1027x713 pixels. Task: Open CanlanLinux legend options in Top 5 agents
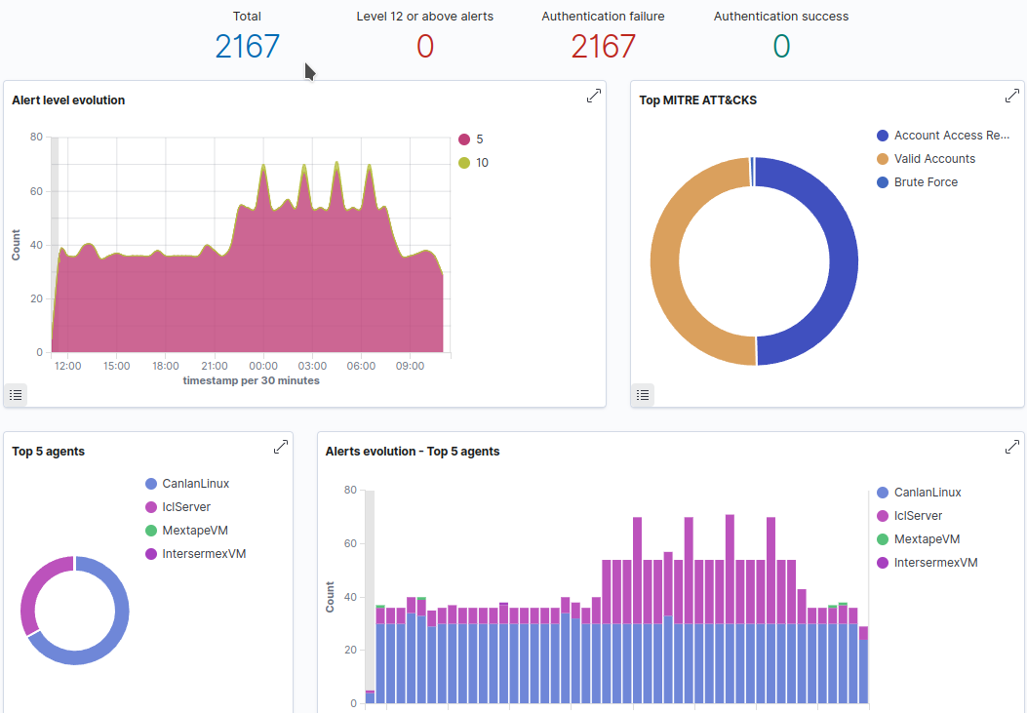click(195, 484)
